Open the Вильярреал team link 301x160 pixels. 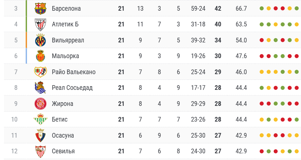click(x=68, y=40)
